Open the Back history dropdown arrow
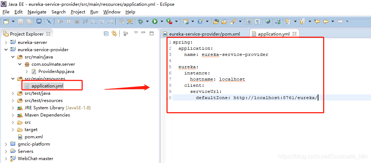371x163 pixels. (333, 21)
